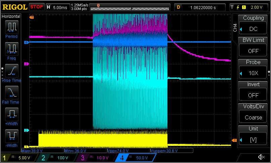Click the red STOP button
271x163 pixels.
(x=37, y=7)
